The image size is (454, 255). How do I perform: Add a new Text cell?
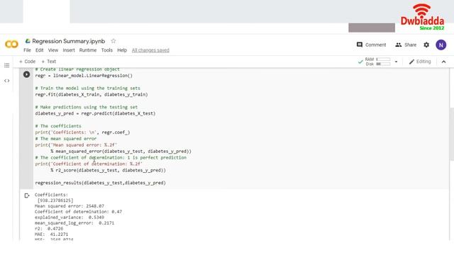[x=49, y=62]
